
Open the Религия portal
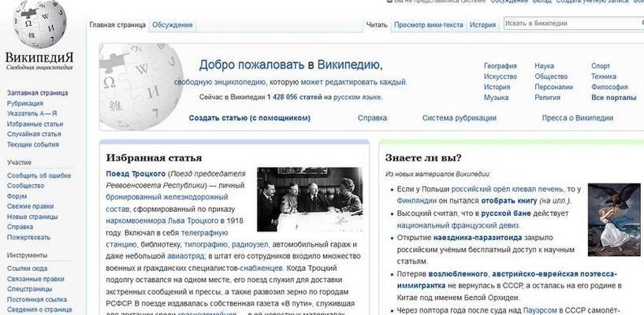(x=548, y=98)
